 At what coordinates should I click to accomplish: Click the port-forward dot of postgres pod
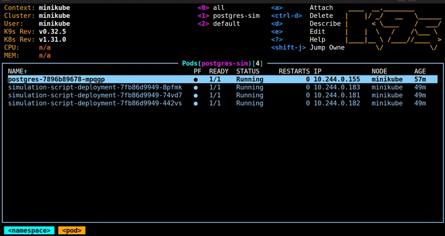click(x=196, y=79)
